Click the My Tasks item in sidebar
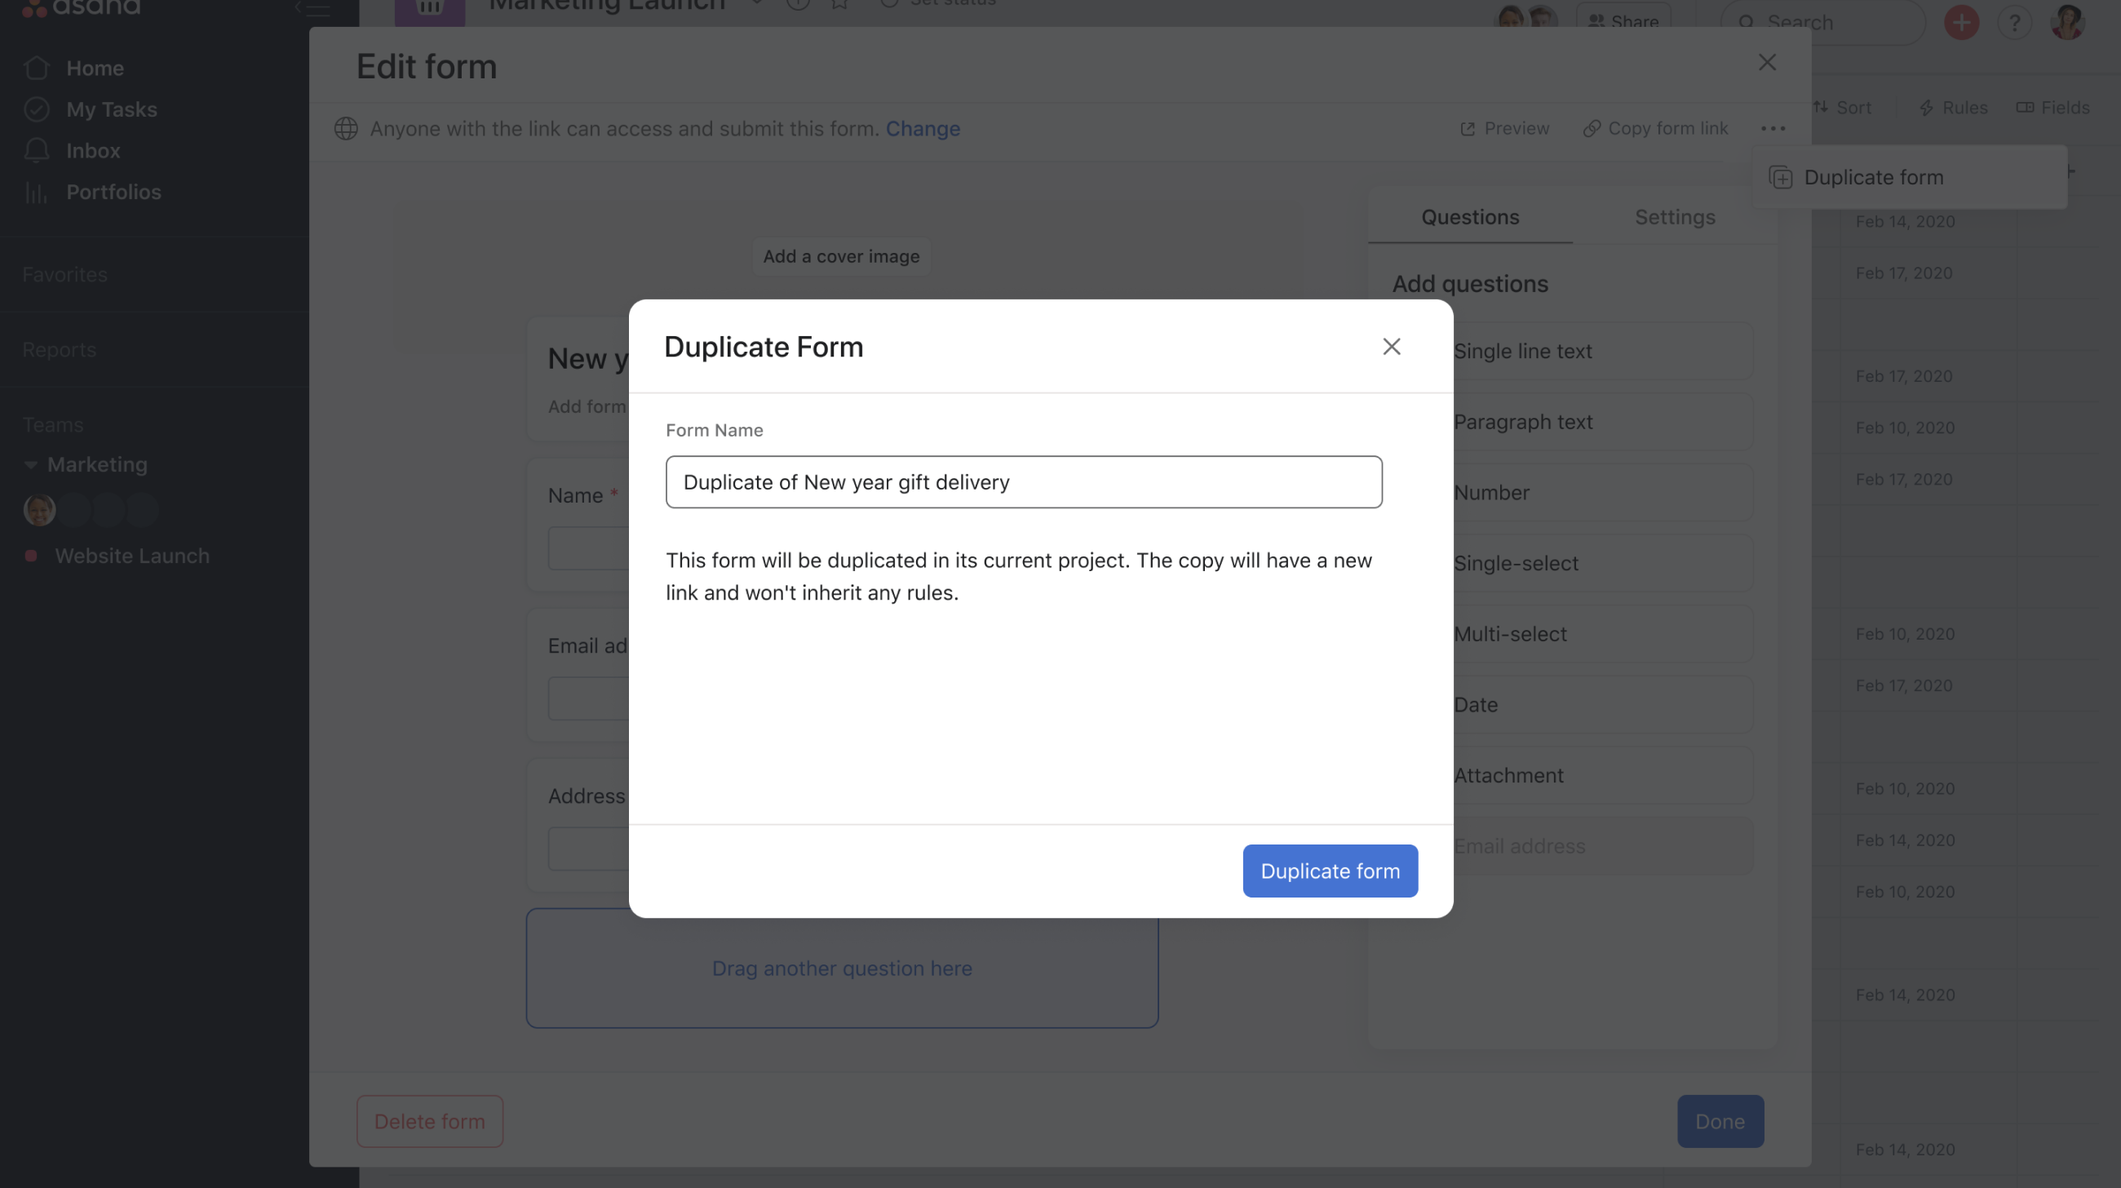Screen dimensions: 2121x1188 pos(111,109)
